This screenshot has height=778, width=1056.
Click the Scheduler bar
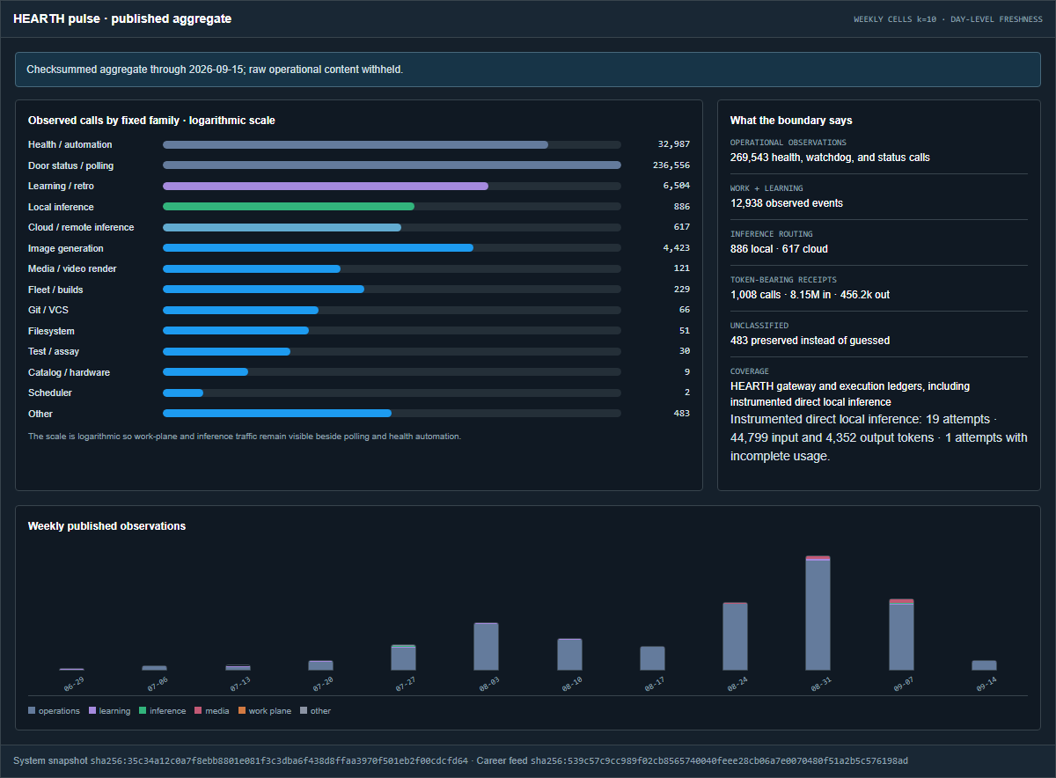183,393
